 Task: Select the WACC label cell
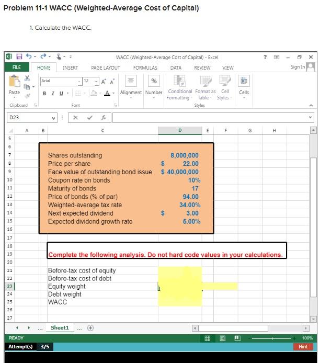(x=102, y=302)
